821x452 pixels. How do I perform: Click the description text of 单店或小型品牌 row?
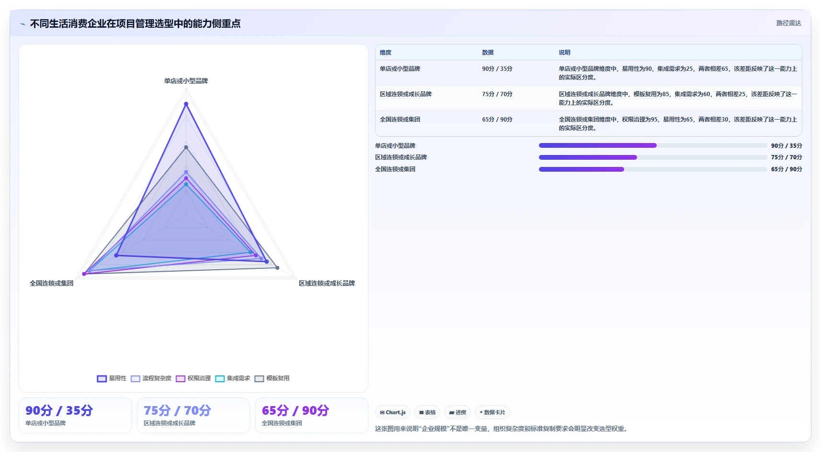(678, 73)
